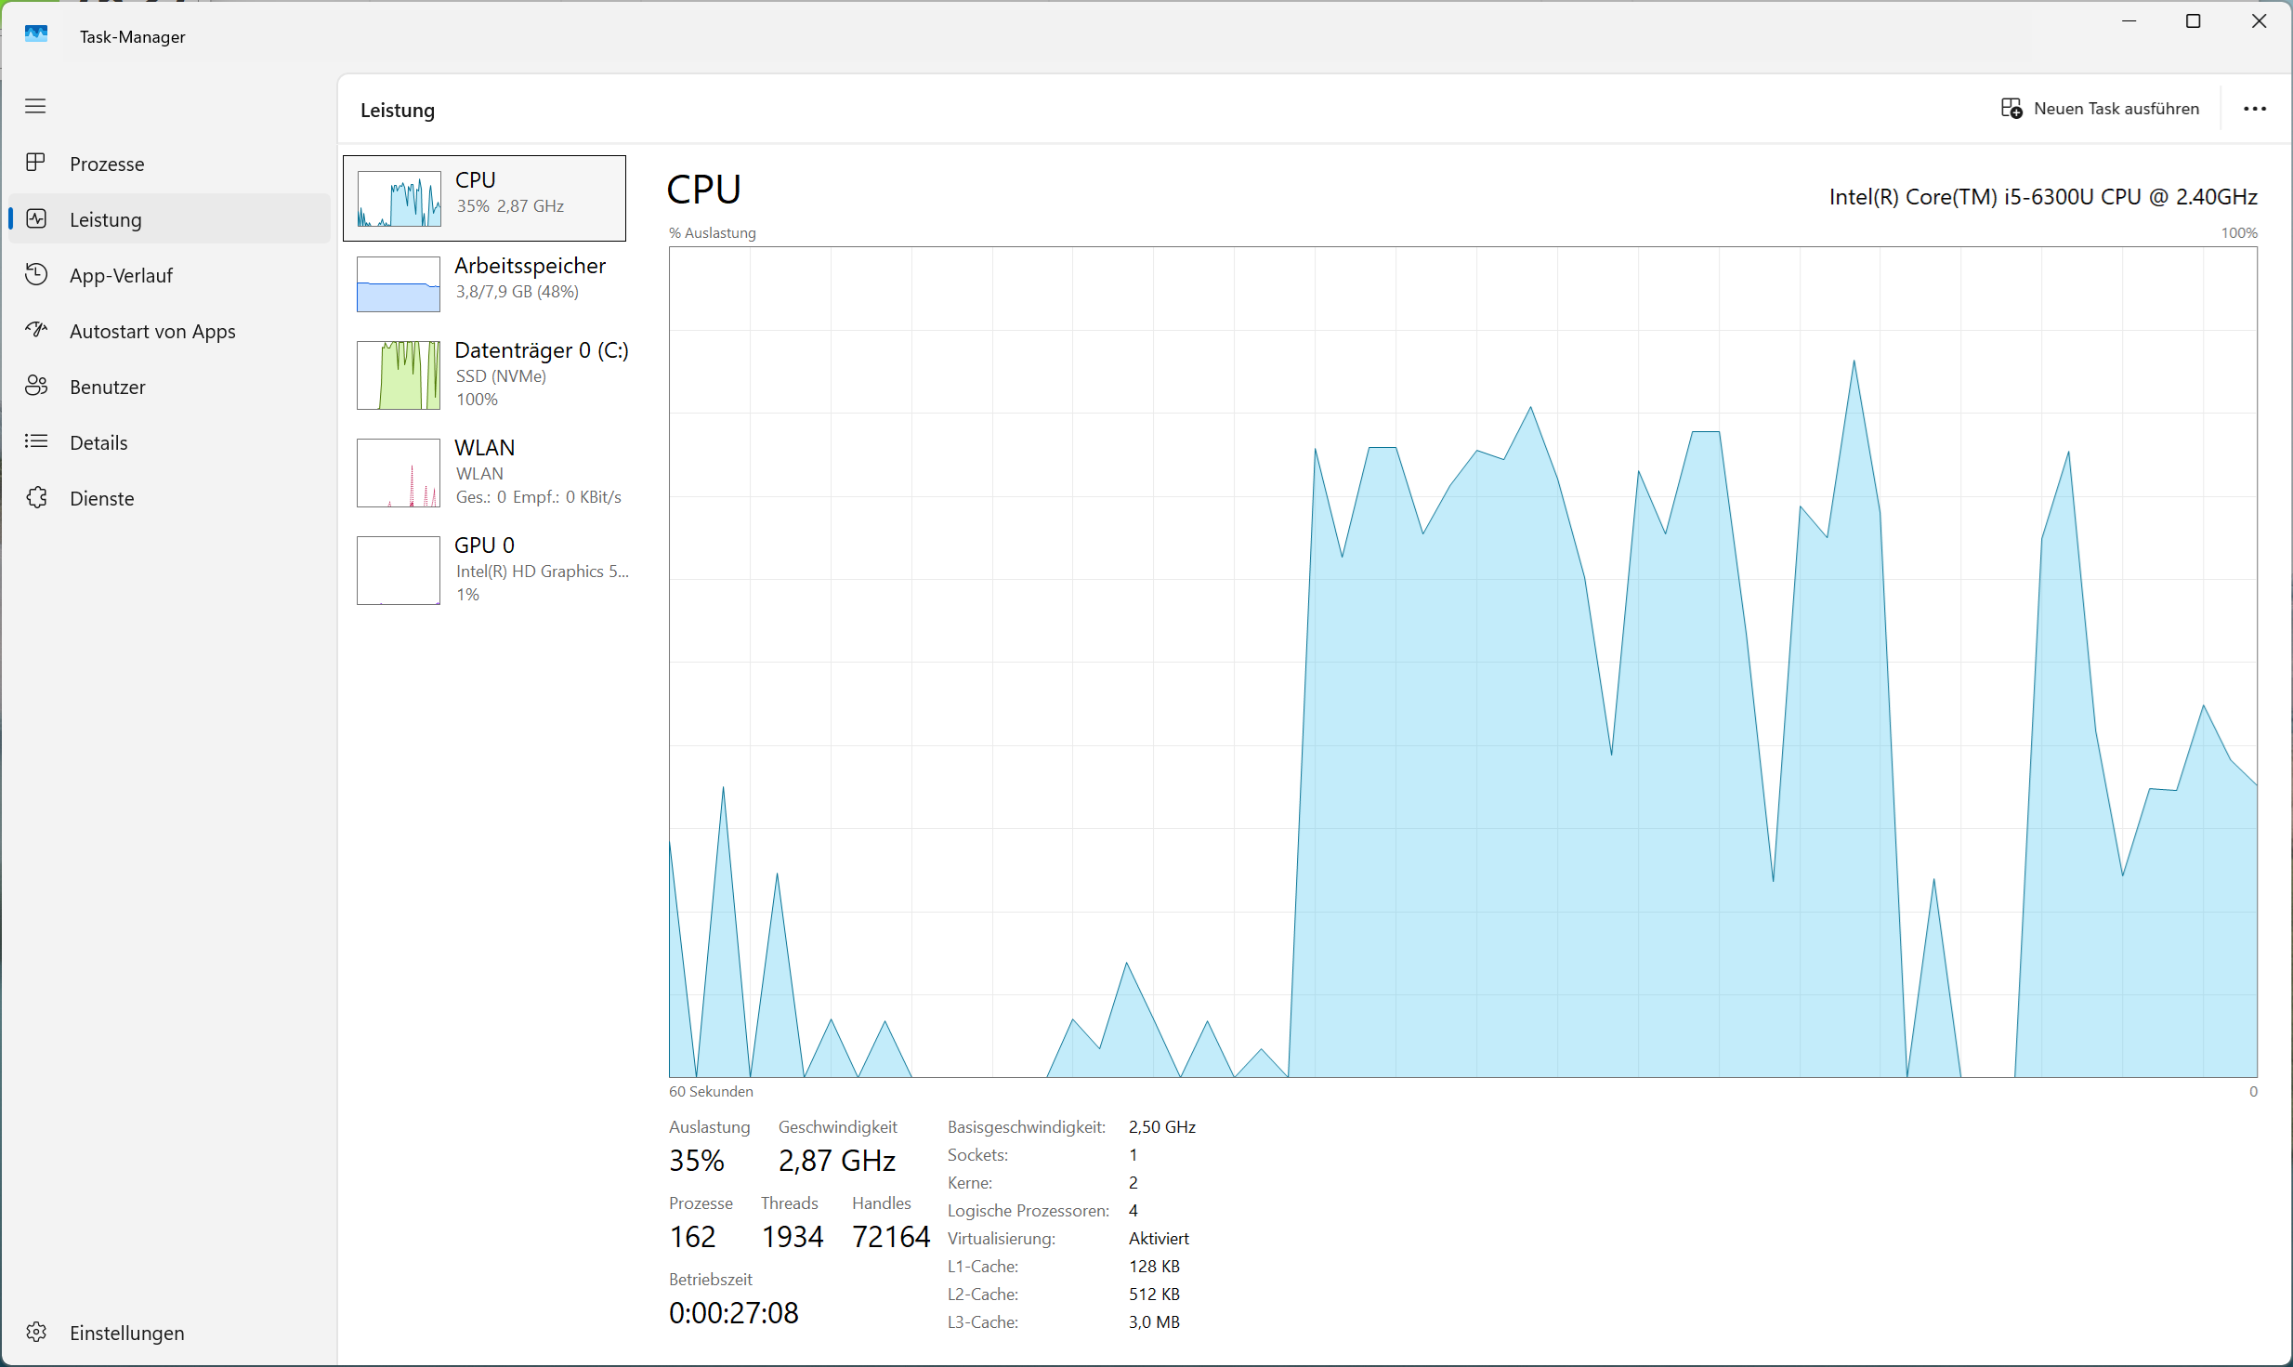Image resolution: width=2293 pixels, height=1367 pixels.
Task: Minimize the Task-Manager window
Action: [x=2129, y=20]
